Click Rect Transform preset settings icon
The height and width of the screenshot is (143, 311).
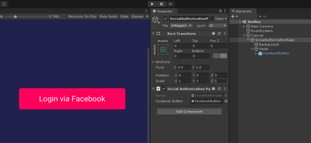219,34
